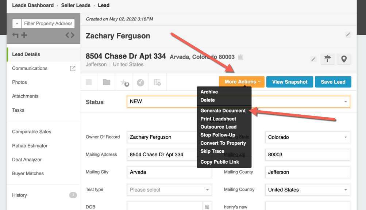
Task: Click the Zachary Ferguson lead name heading
Action: 118,36
